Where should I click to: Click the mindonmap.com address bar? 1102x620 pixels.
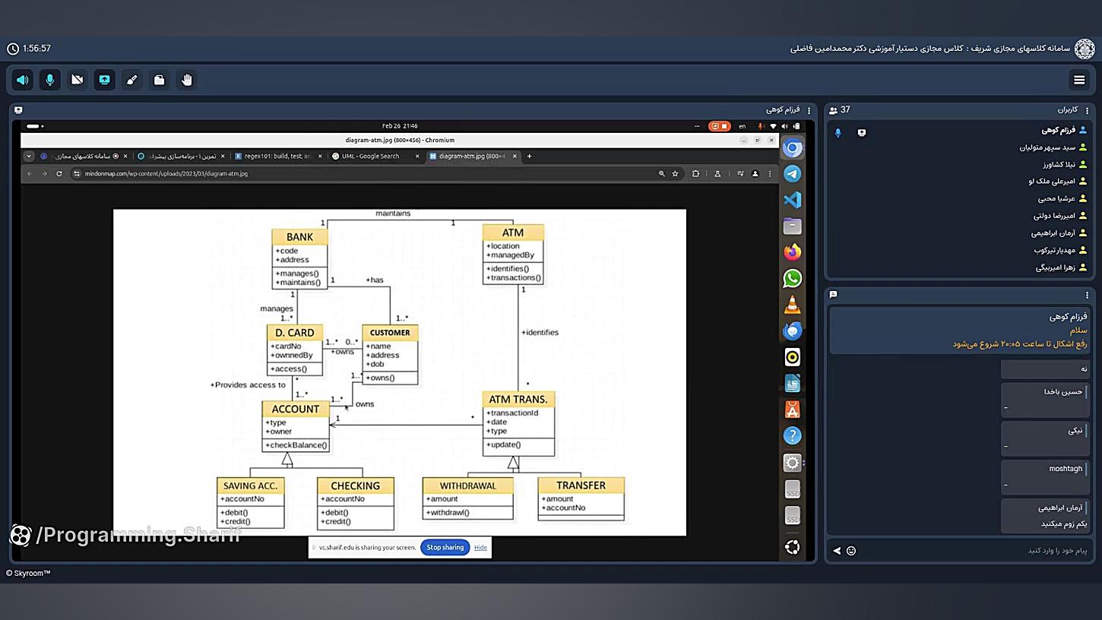point(365,174)
